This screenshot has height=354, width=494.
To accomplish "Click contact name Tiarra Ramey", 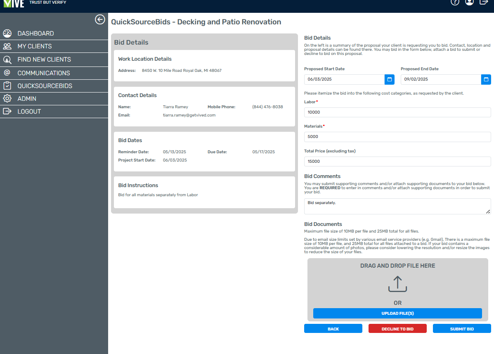I will click(175, 107).
